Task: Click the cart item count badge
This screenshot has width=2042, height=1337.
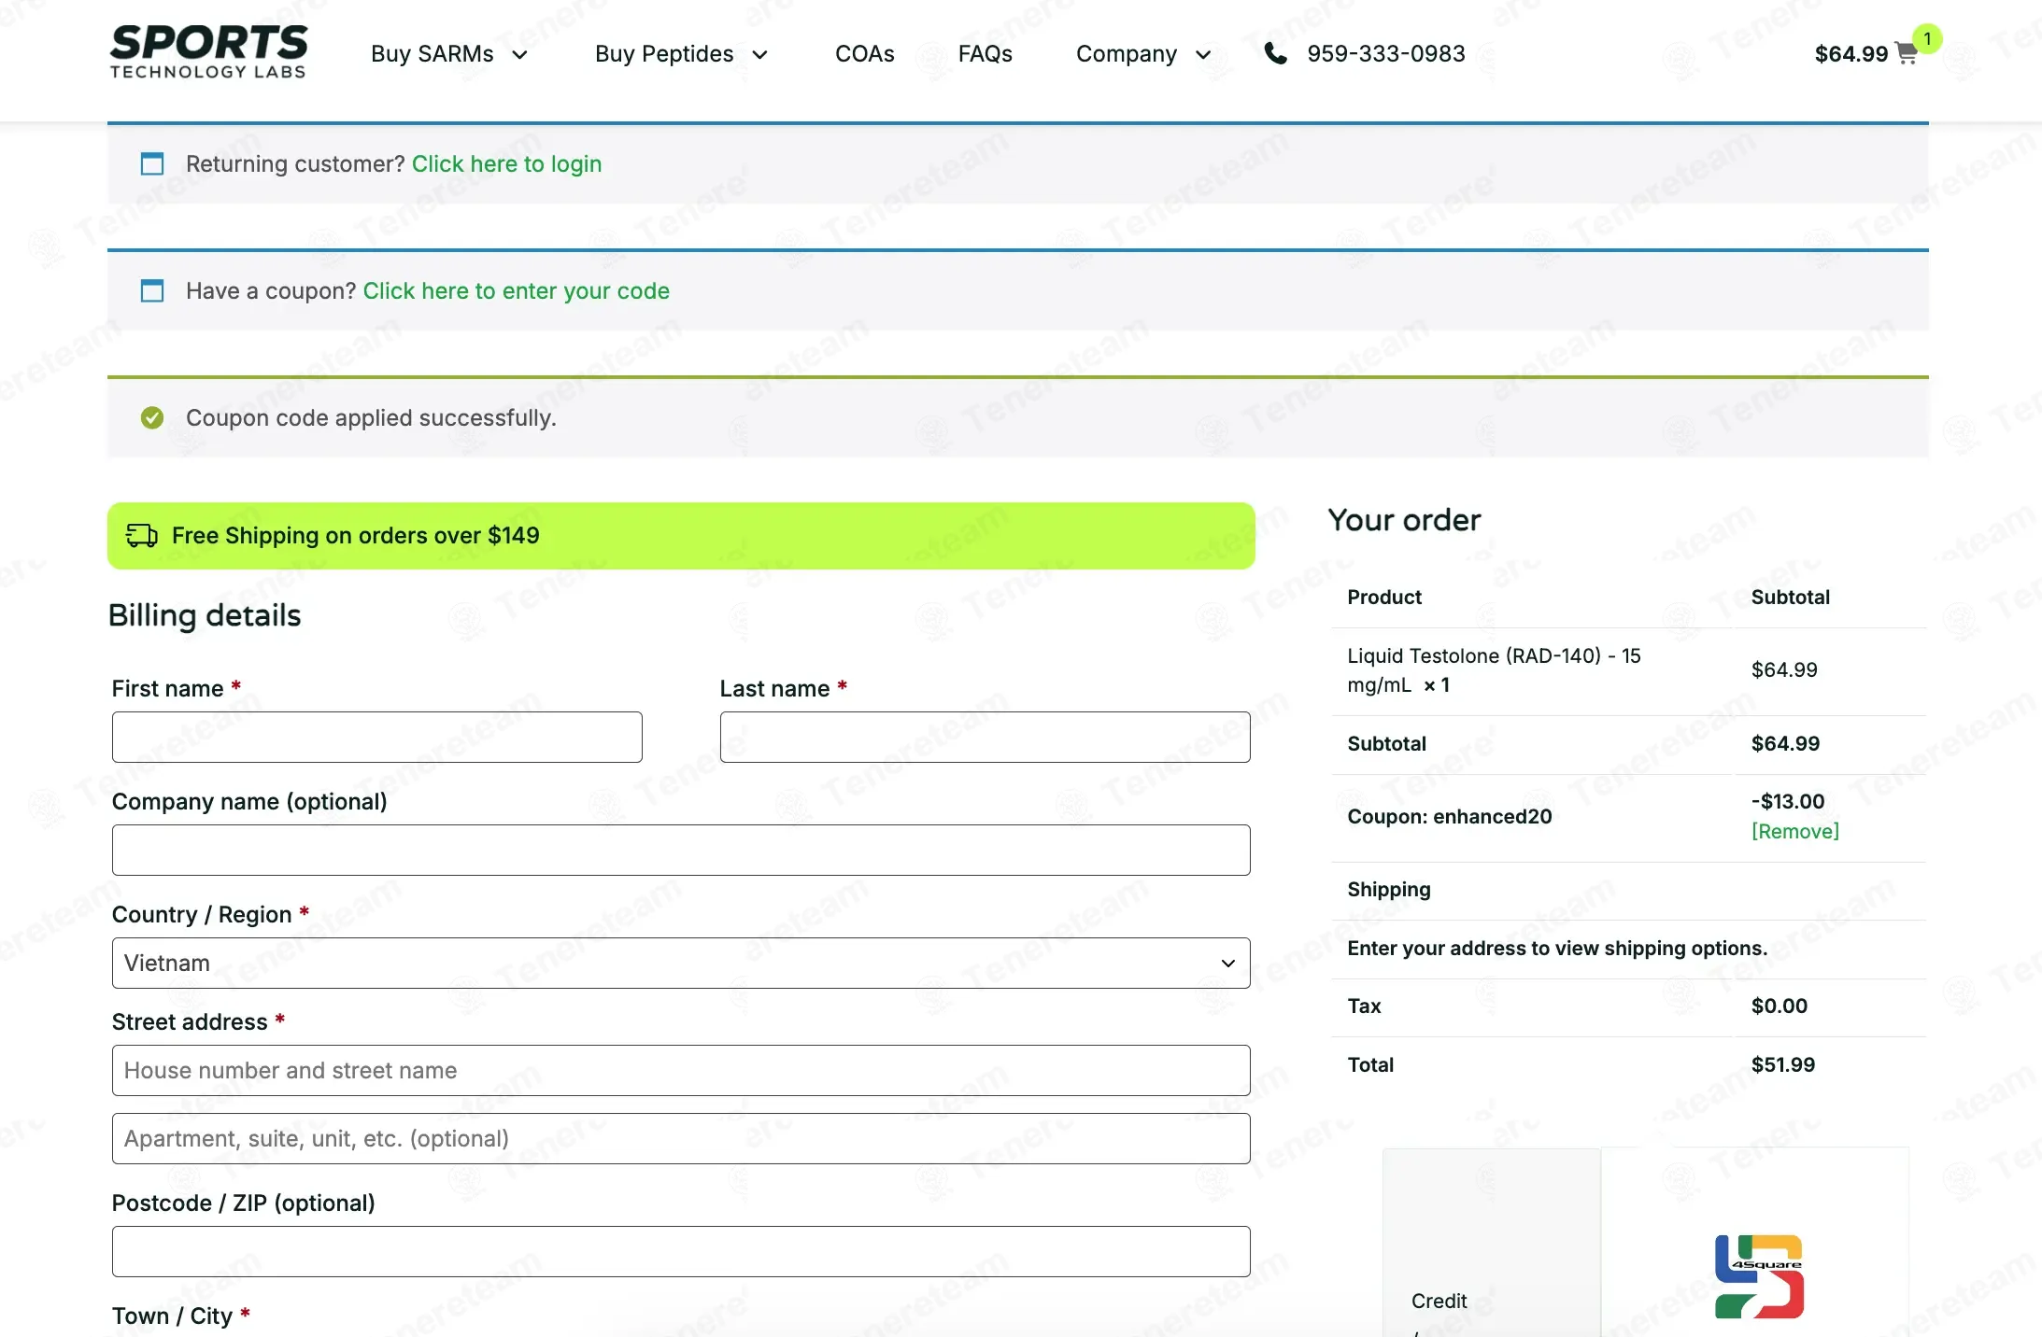Action: coord(1927,38)
